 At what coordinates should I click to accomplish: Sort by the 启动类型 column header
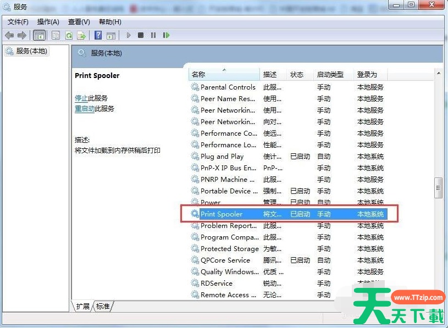333,75
